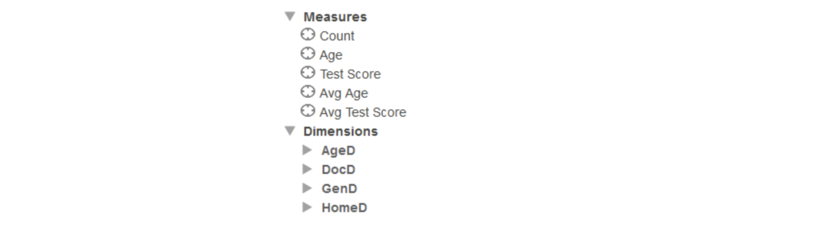Click the measure icon beside Test Score

click(307, 73)
